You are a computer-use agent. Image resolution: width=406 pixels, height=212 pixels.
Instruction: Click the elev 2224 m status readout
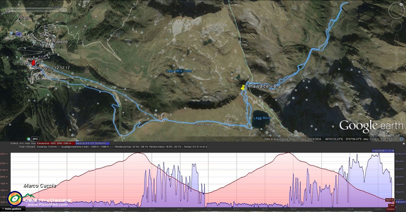(371, 139)
